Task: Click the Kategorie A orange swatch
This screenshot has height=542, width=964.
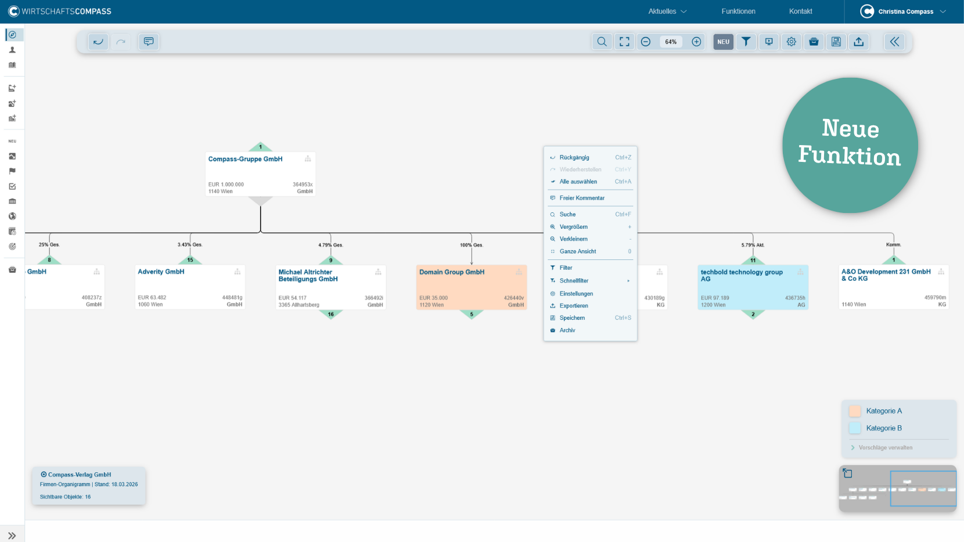Action: click(x=855, y=411)
